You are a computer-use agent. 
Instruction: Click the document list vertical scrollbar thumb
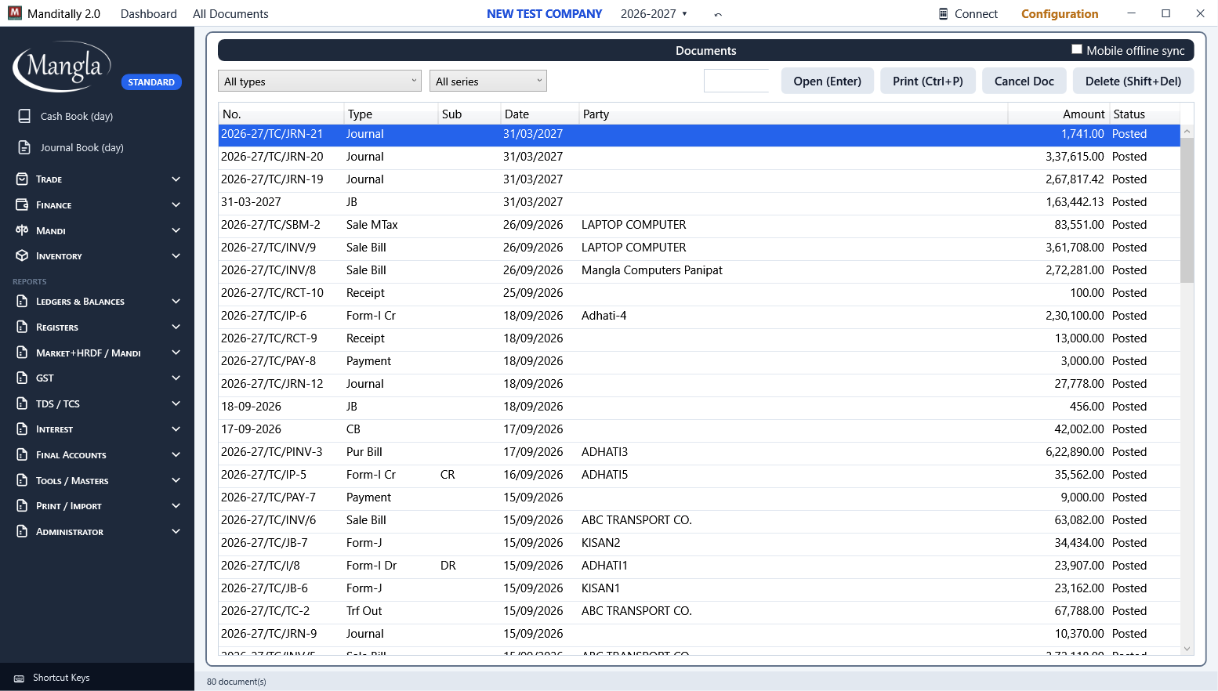point(1187,210)
